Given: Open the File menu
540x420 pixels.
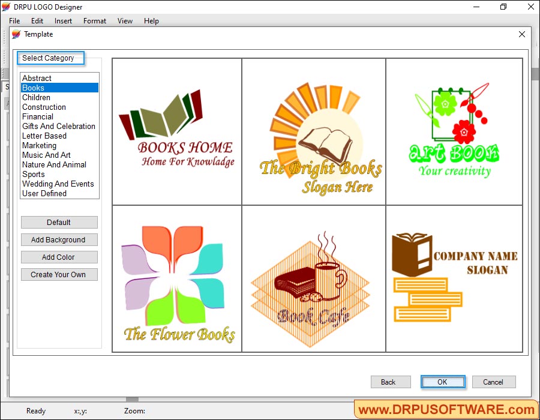Looking at the screenshot, I should pyautogui.click(x=14, y=20).
